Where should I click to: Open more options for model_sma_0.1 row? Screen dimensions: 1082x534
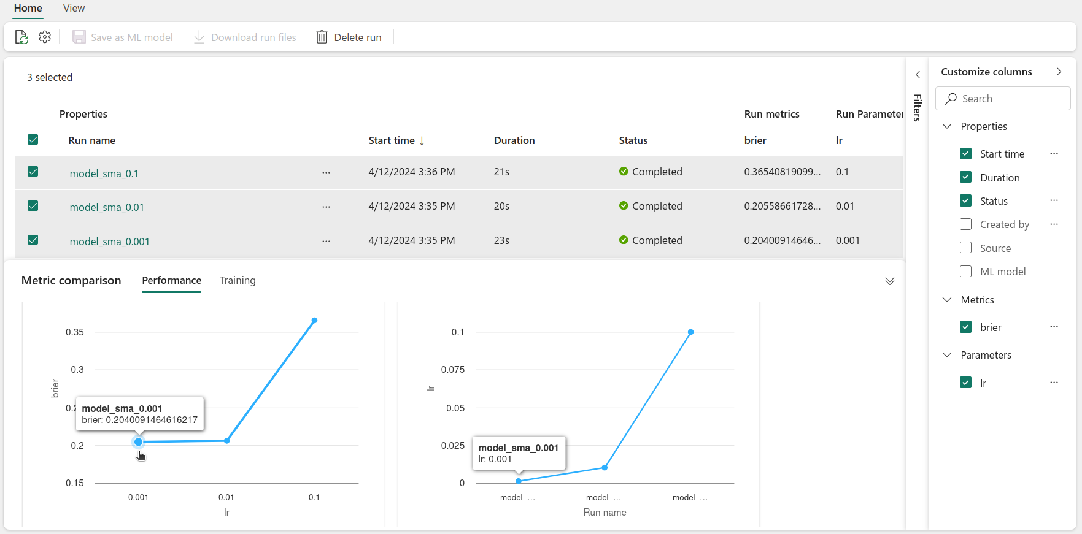[x=326, y=173]
